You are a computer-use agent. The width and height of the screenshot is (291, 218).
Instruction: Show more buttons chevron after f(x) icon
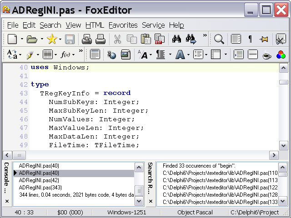(x=81, y=50)
